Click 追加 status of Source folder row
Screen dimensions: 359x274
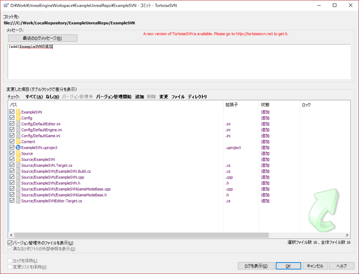[x=265, y=153]
